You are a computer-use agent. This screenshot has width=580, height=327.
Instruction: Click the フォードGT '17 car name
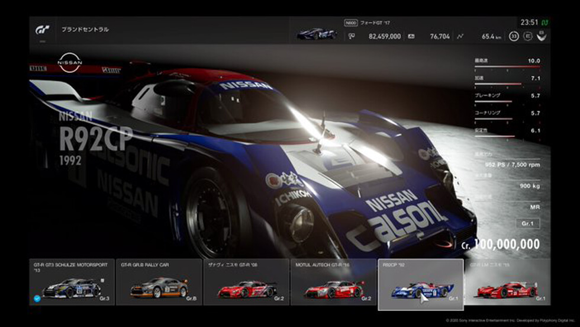[375, 23]
